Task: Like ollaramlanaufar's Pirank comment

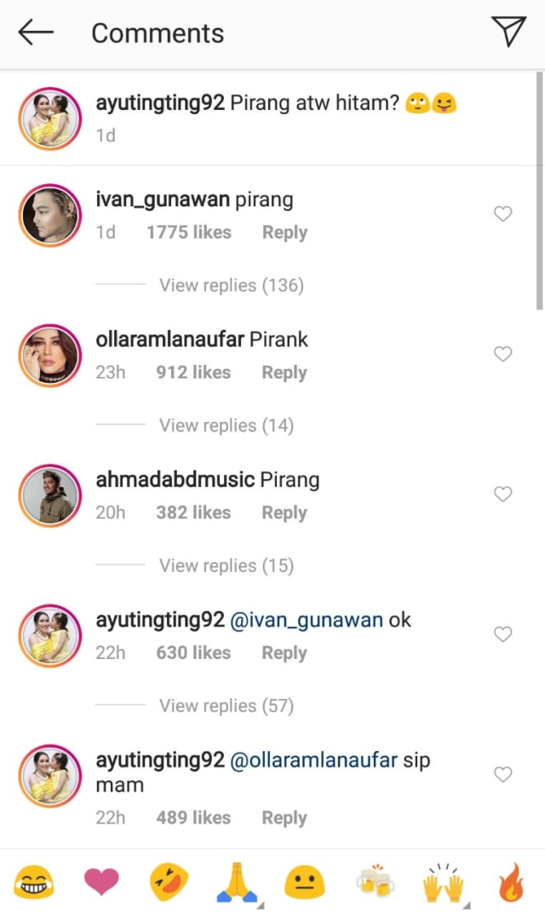Action: coord(502,354)
